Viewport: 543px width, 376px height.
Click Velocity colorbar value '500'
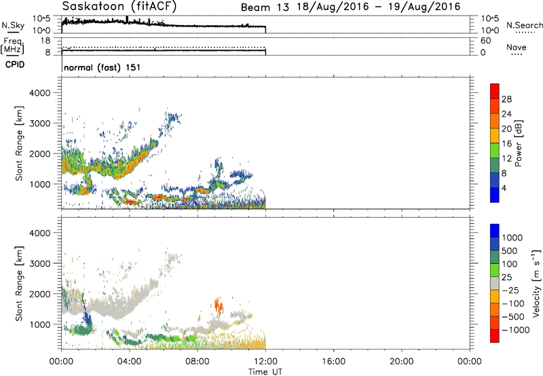[x=510, y=250]
